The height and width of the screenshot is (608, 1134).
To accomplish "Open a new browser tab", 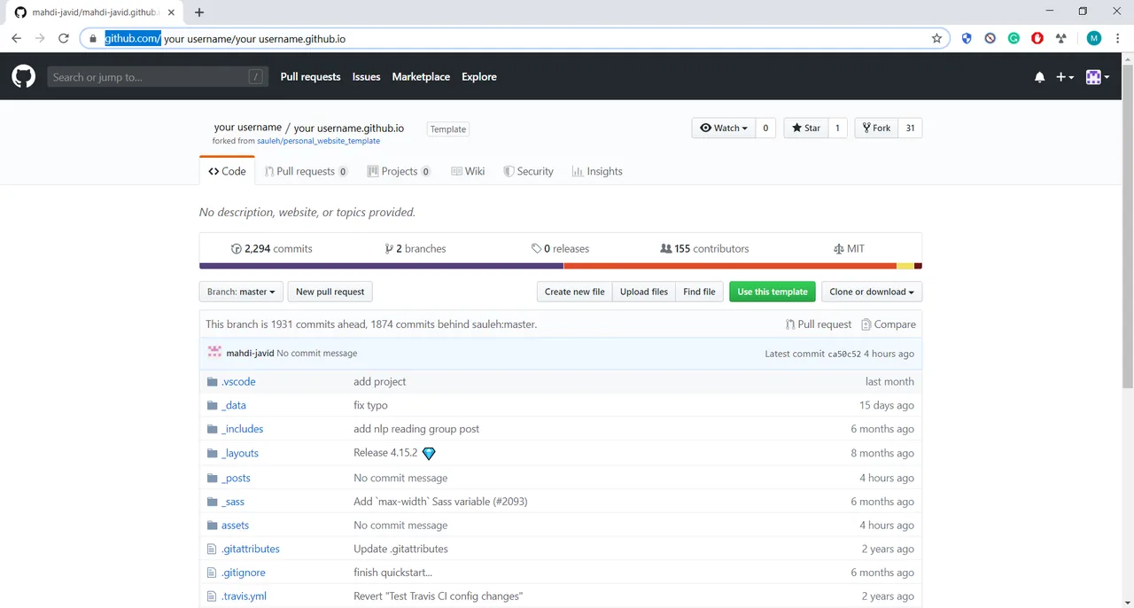I will 199,12.
